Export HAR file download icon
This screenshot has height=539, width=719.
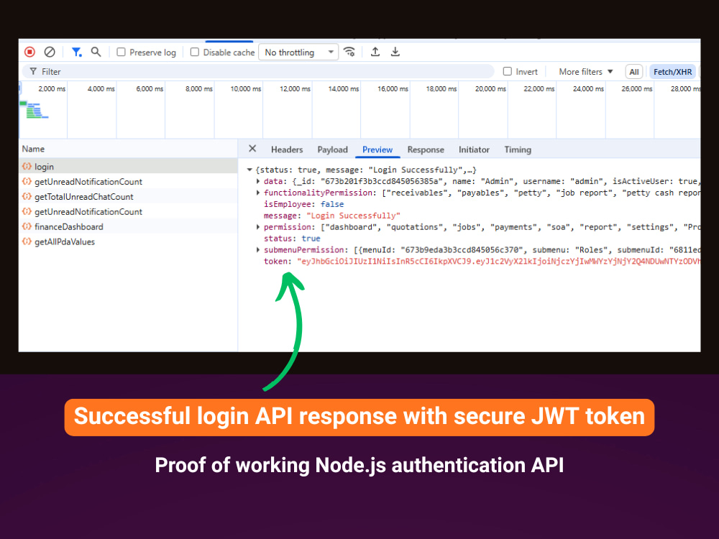(395, 52)
